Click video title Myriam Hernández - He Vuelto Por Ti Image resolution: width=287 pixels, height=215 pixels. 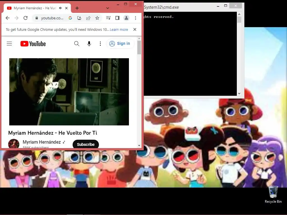click(x=53, y=133)
